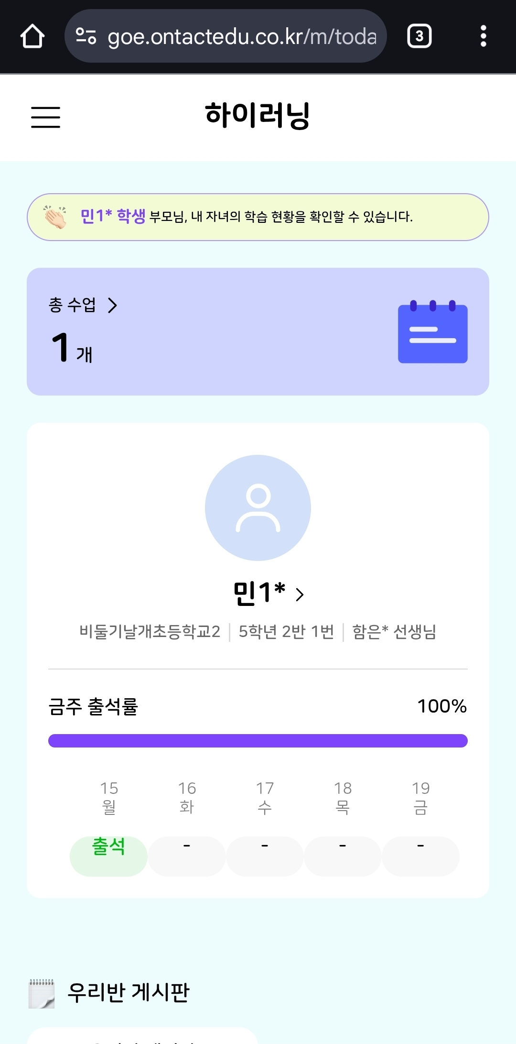Select the Wednesday 17 attendance pill
The height and width of the screenshot is (1044, 516).
(x=265, y=856)
